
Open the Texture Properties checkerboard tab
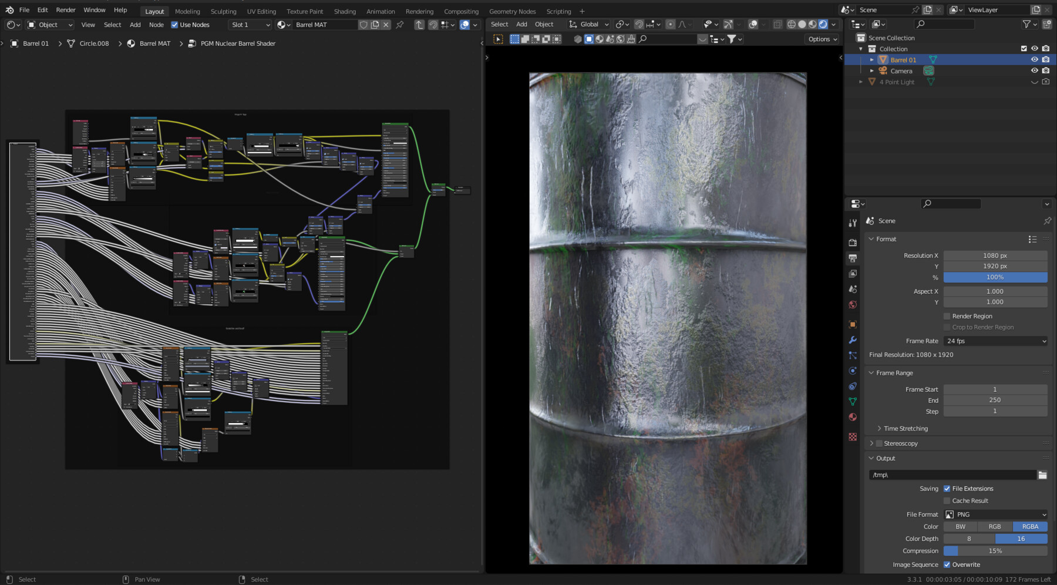coord(853,435)
